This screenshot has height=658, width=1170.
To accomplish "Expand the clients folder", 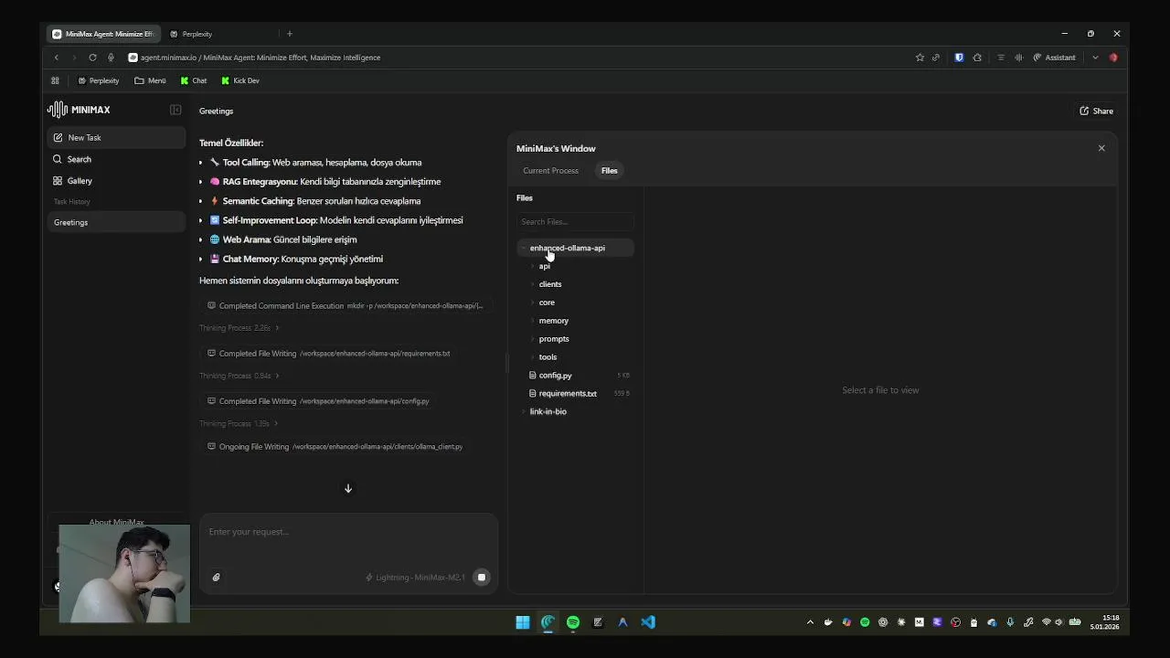I will click(x=549, y=284).
